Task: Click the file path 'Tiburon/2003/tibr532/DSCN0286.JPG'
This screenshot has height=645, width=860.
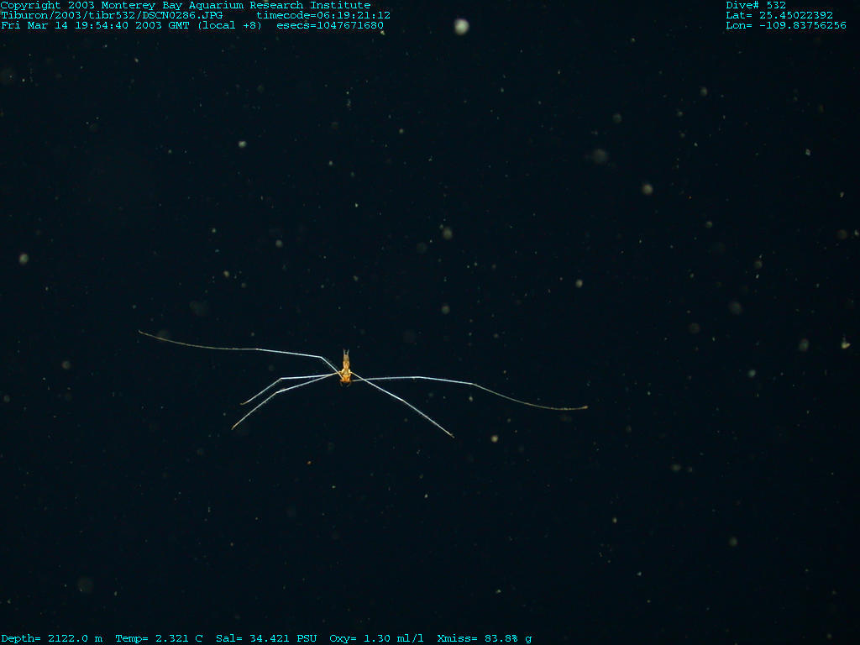Action: (x=112, y=15)
